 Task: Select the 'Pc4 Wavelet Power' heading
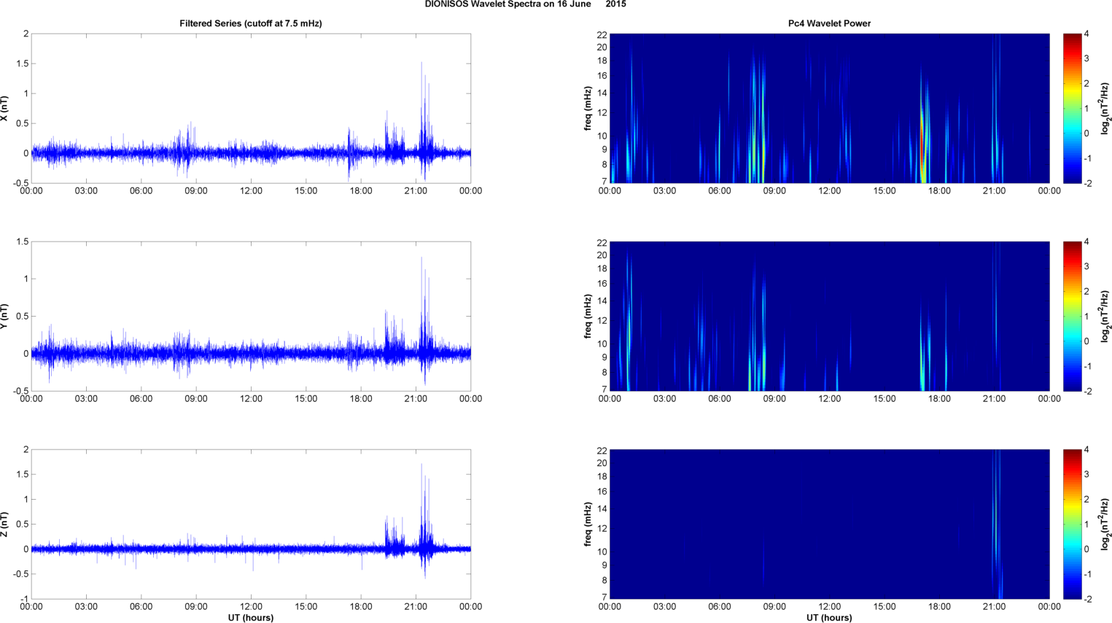pos(829,23)
